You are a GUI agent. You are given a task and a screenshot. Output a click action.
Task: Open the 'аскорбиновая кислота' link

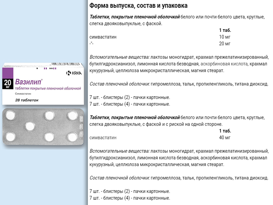[x=224, y=64]
